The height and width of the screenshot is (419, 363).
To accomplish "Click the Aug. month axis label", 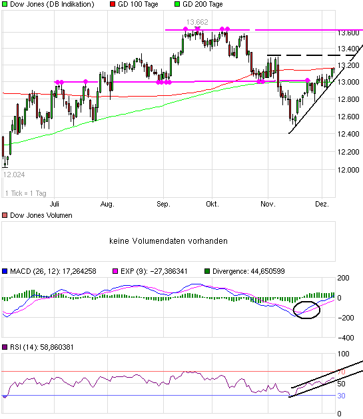I will pyautogui.click(x=107, y=204).
